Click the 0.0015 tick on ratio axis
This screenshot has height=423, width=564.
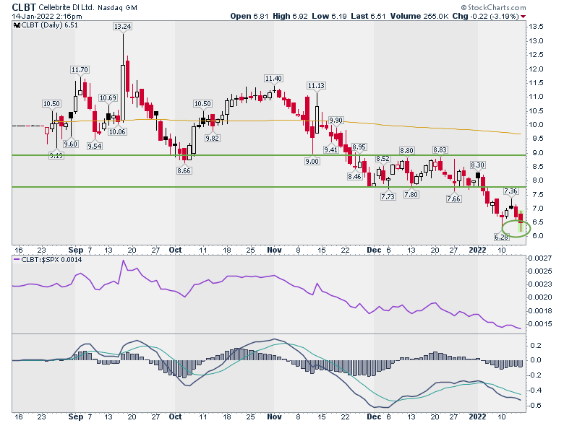(x=540, y=324)
